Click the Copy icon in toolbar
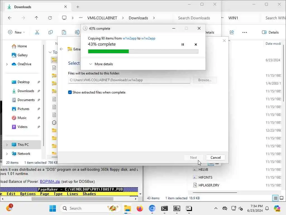 [x=51, y=32]
